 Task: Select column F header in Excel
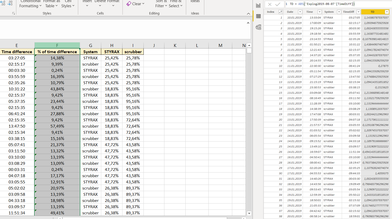[57, 45]
